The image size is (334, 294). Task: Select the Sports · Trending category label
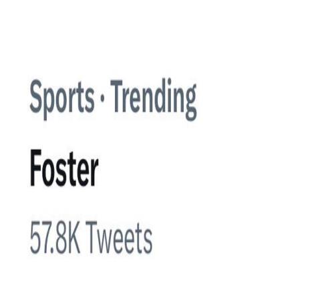click(x=113, y=99)
